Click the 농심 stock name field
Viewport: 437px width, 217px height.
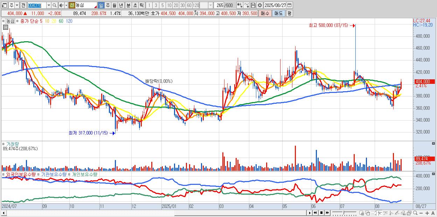[86, 5]
